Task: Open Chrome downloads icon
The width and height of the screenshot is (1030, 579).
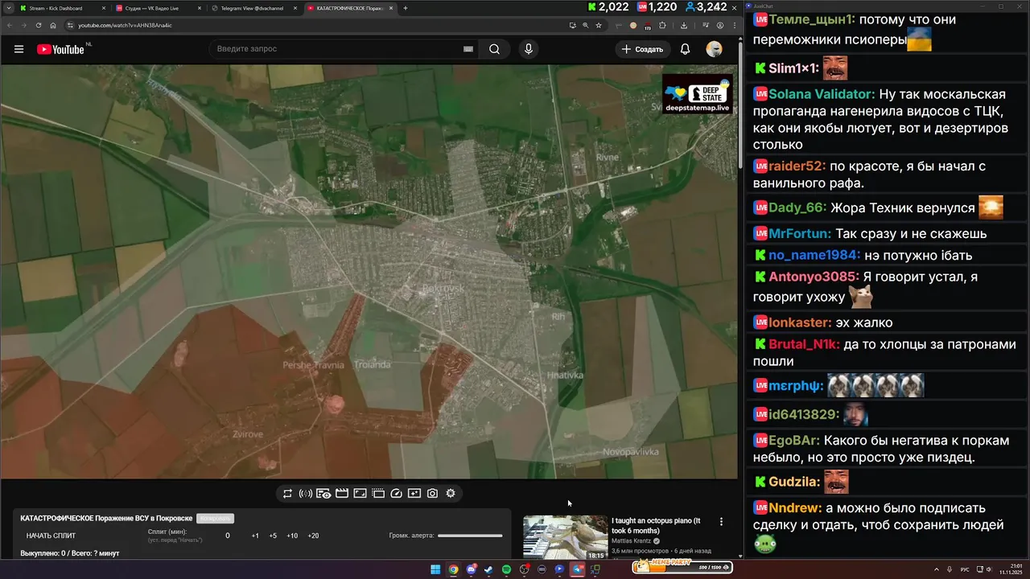Action: pyautogui.click(x=684, y=25)
